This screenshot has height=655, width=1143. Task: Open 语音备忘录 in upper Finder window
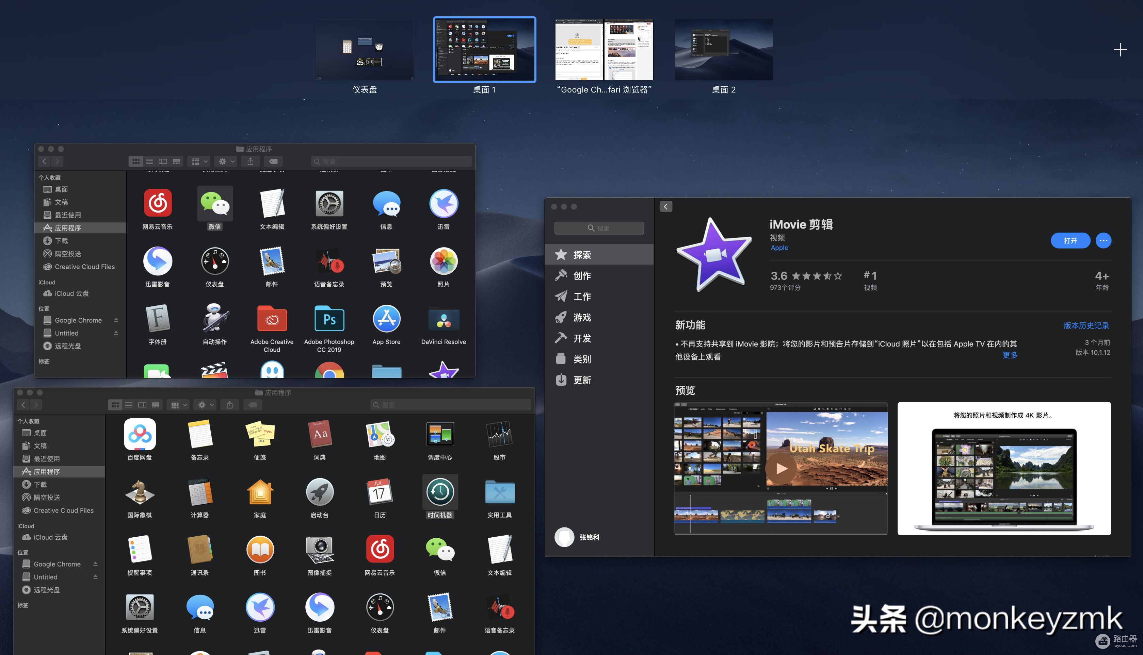[x=329, y=261]
